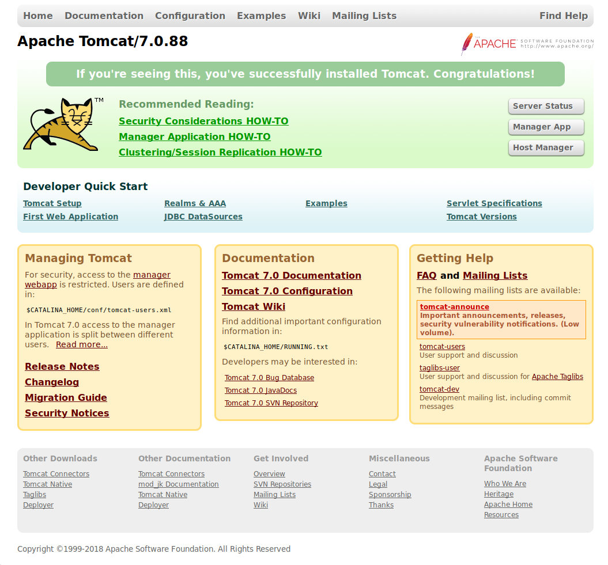Image resolution: width=608 pixels, height=565 pixels.
Task: Open the Host Manager button
Action: (546, 147)
